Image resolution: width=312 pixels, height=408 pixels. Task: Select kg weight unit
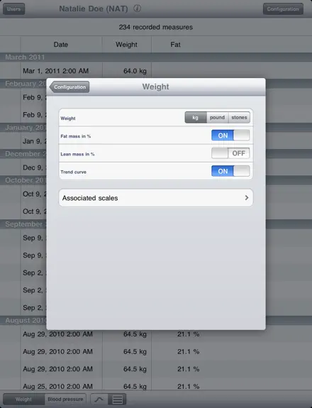196,117
